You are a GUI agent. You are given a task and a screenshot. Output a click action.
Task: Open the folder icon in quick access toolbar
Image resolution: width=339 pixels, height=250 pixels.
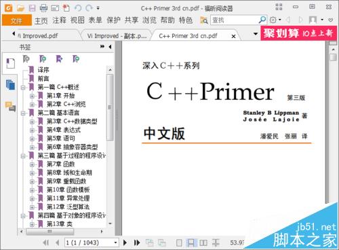(x=20, y=8)
